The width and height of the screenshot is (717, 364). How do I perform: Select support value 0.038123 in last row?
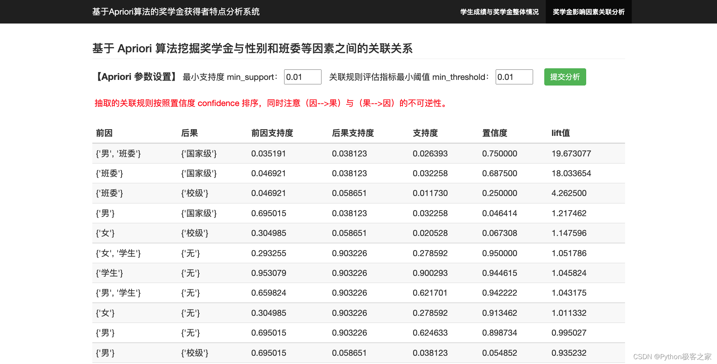click(430, 353)
